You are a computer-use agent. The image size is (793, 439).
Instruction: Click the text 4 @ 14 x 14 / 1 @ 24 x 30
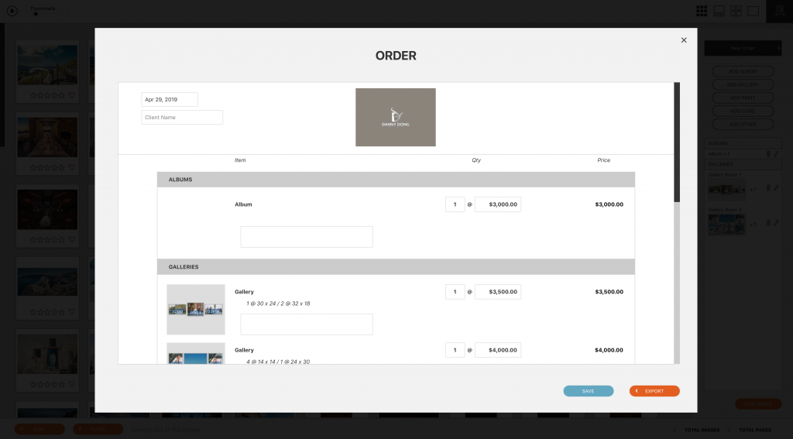click(278, 362)
